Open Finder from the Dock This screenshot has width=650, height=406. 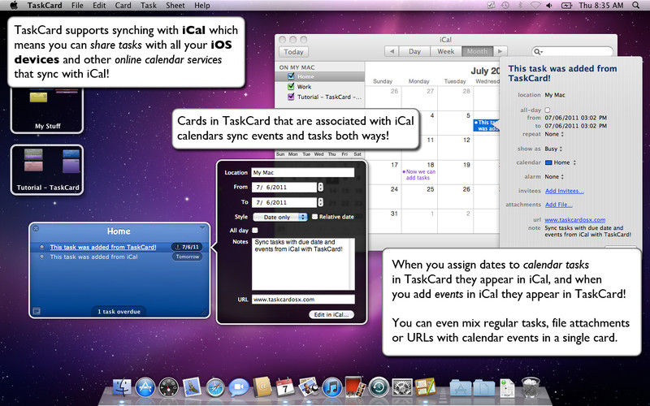pyautogui.click(x=122, y=387)
